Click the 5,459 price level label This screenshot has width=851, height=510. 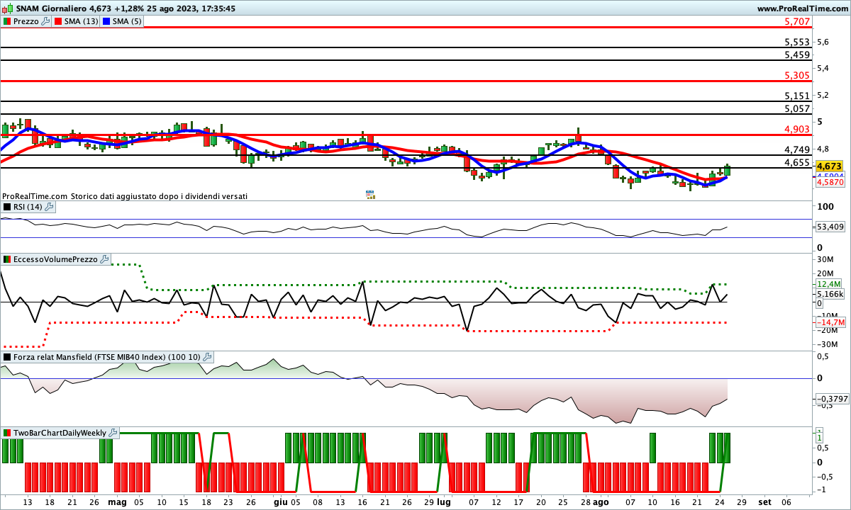797,55
